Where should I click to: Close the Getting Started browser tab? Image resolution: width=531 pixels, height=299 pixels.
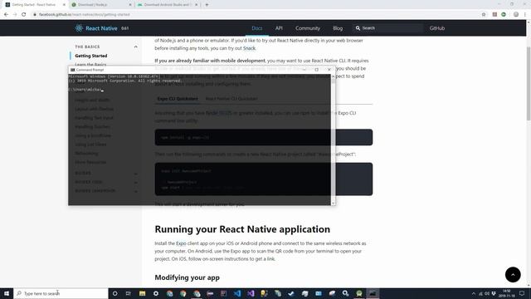tap(64, 5)
